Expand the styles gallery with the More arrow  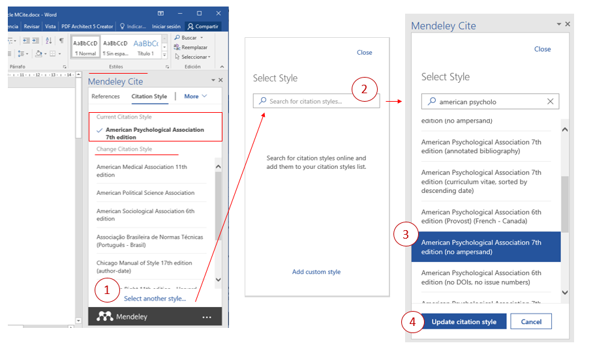164,55
